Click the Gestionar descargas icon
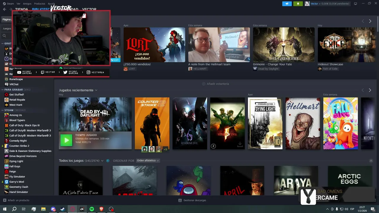379x213 pixels. tap(180, 200)
